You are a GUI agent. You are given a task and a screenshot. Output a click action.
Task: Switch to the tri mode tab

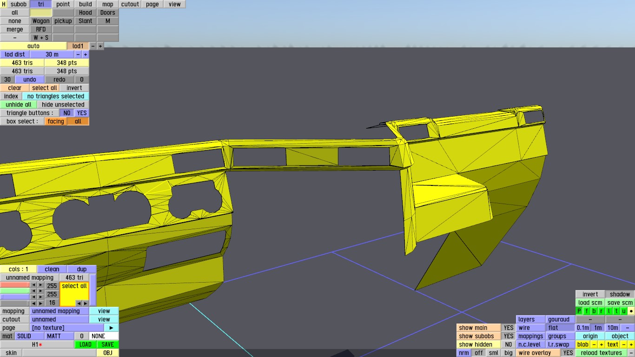pos(41,4)
